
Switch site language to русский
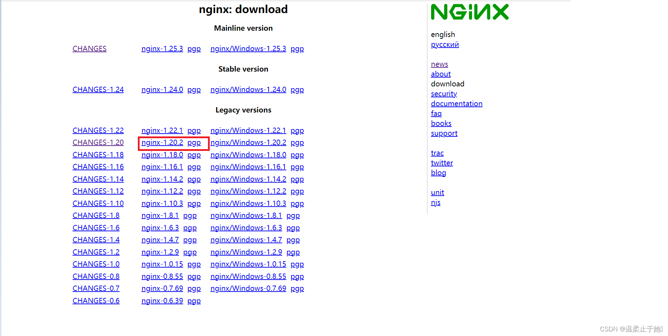[x=445, y=44]
